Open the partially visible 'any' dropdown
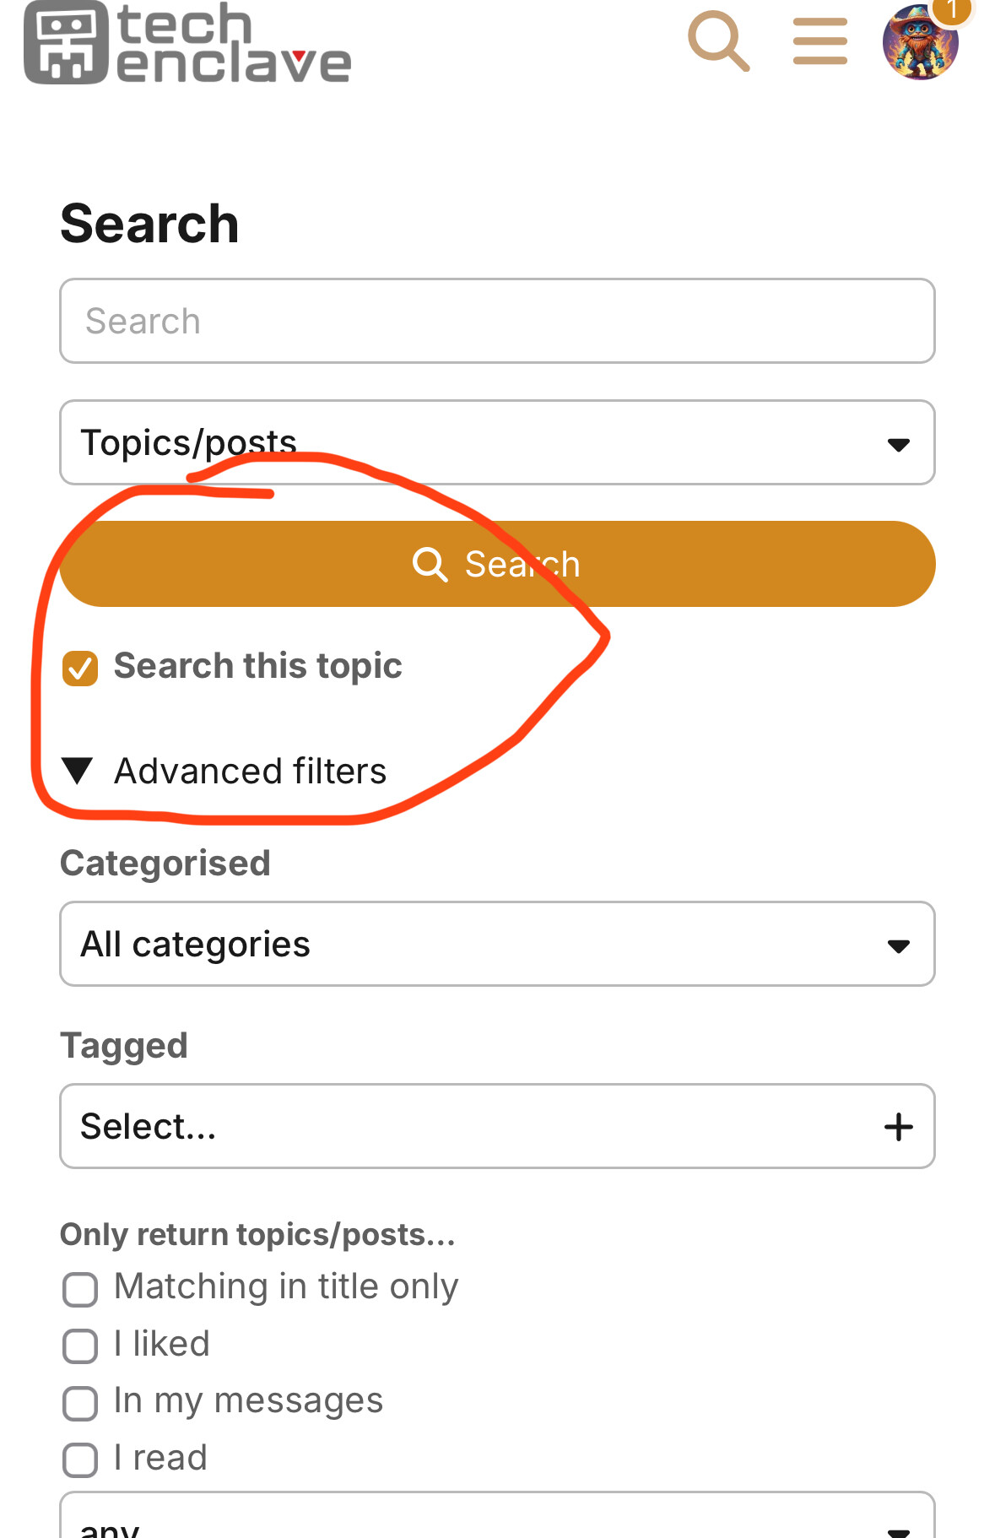Viewport: 995px width, 1538px height. [497, 1515]
